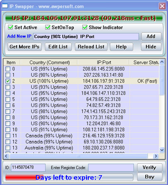The image size is (168, 185).
Task: Sort by IP:Port column header
Action: [x=104, y=63]
